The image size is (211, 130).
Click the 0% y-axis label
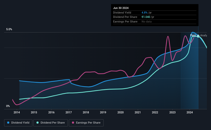(x=8, y=106)
